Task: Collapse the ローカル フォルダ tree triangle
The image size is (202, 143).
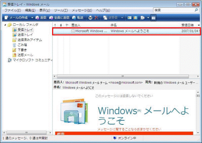Action: click(x=5, y=25)
